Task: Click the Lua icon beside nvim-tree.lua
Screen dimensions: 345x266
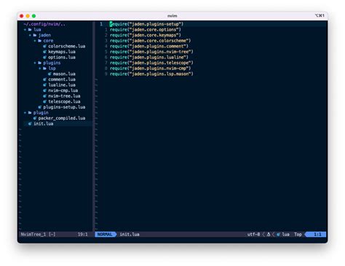Action: click(x=44, y=96)
